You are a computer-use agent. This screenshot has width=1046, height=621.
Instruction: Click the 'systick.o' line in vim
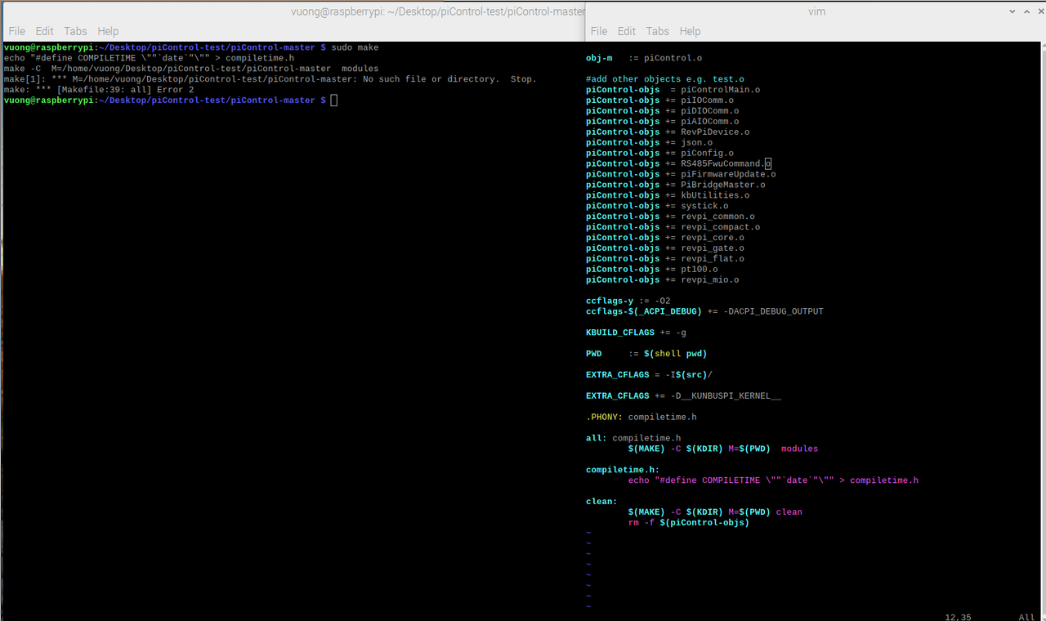pyautogui.click(x=657, y=208)
